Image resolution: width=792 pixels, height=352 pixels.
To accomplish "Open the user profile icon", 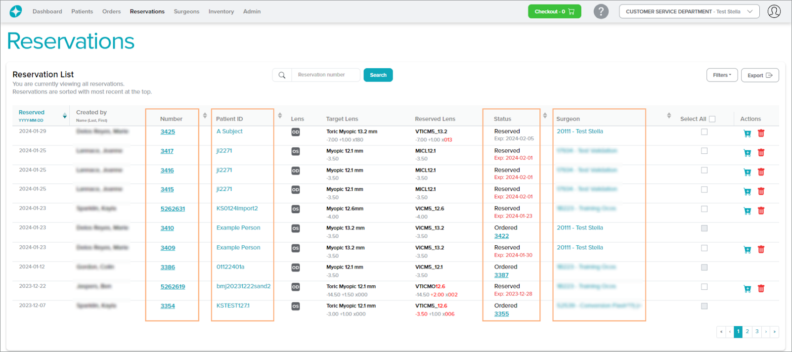I will coord(774,11).
